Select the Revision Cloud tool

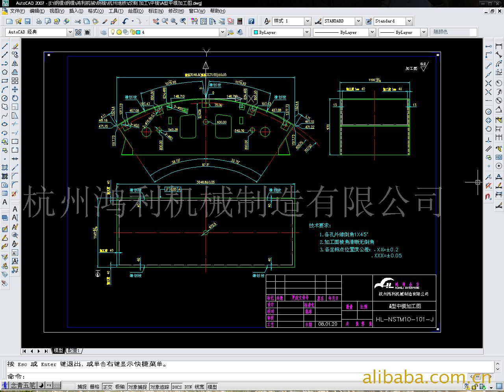pyautogui.click(x=5, y=107)
